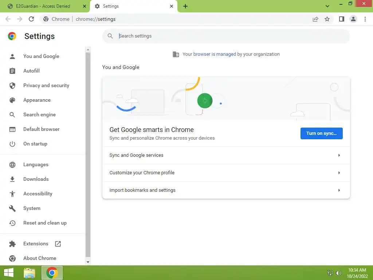373x280 pixels.
Task: Click the Languages globe icon
Action: pyautogui.click(x=12, y=164)
